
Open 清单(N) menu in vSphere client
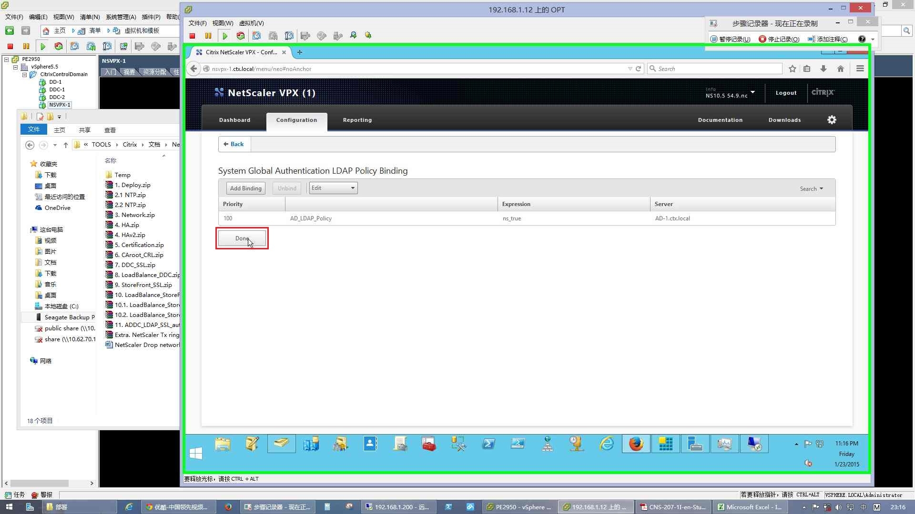90,17
